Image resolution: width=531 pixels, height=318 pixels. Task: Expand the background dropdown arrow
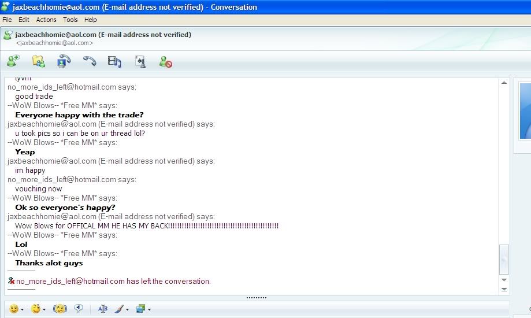149,309
